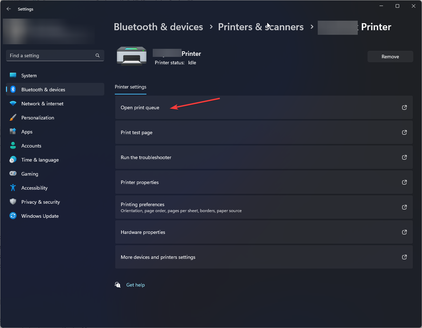Open Accessibility settings
Image resolution: width=422 pixels, height=328 pixels.
pos(55,188)
